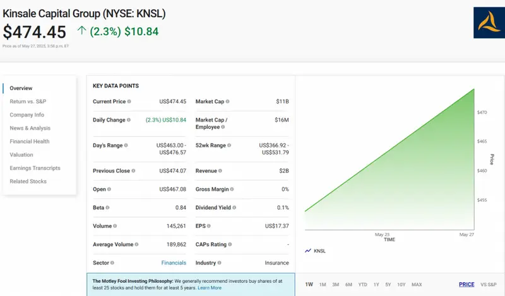Open Valuation in the sidebar
This screenshot has width=505, height=296.
[21, 154]
